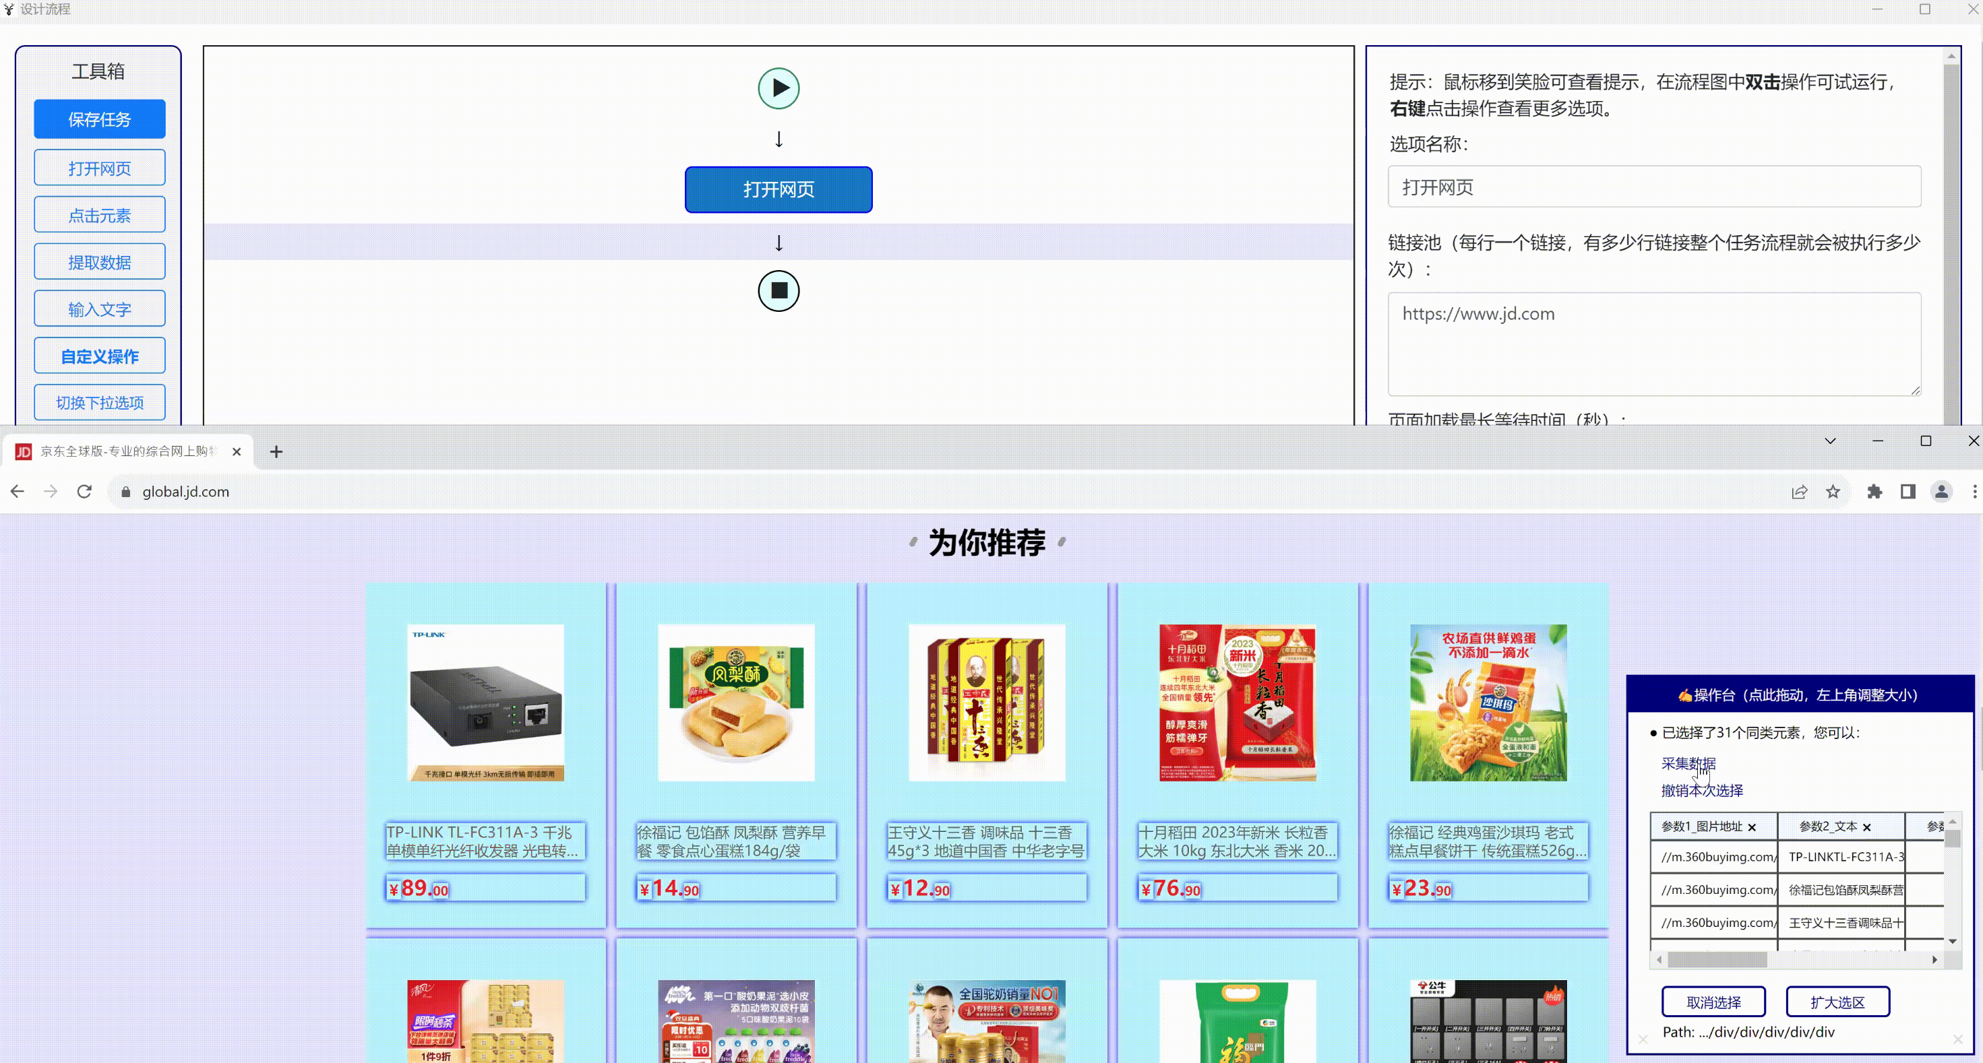Choose 提取数据 in the toolbox

pos(99,261)
